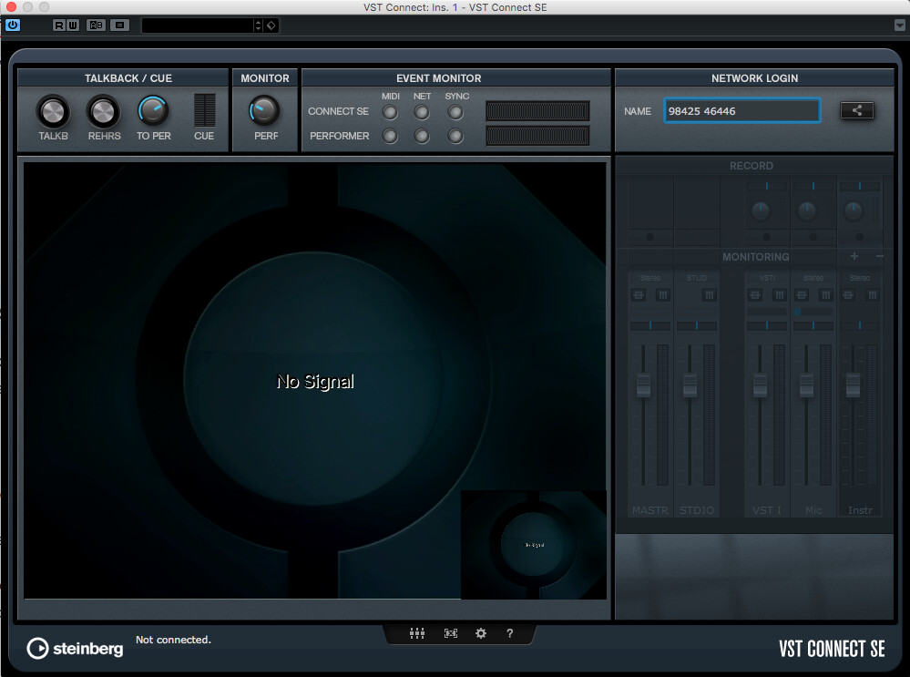Click the share/connect network login button
This screenshot has width=910, height=677.
click(856, 110)
